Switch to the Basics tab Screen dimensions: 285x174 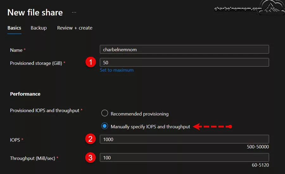pyautogui.click(x=14, y=28)
